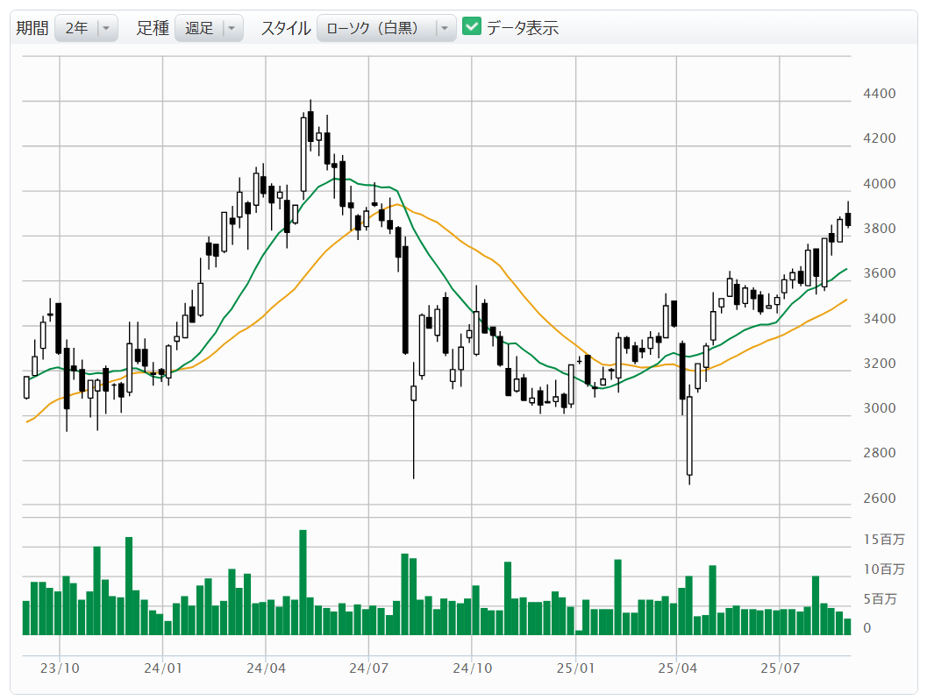Click the long white candle after 25/04
This screenshot has width=927, height=700.
(x=689, y=435)
